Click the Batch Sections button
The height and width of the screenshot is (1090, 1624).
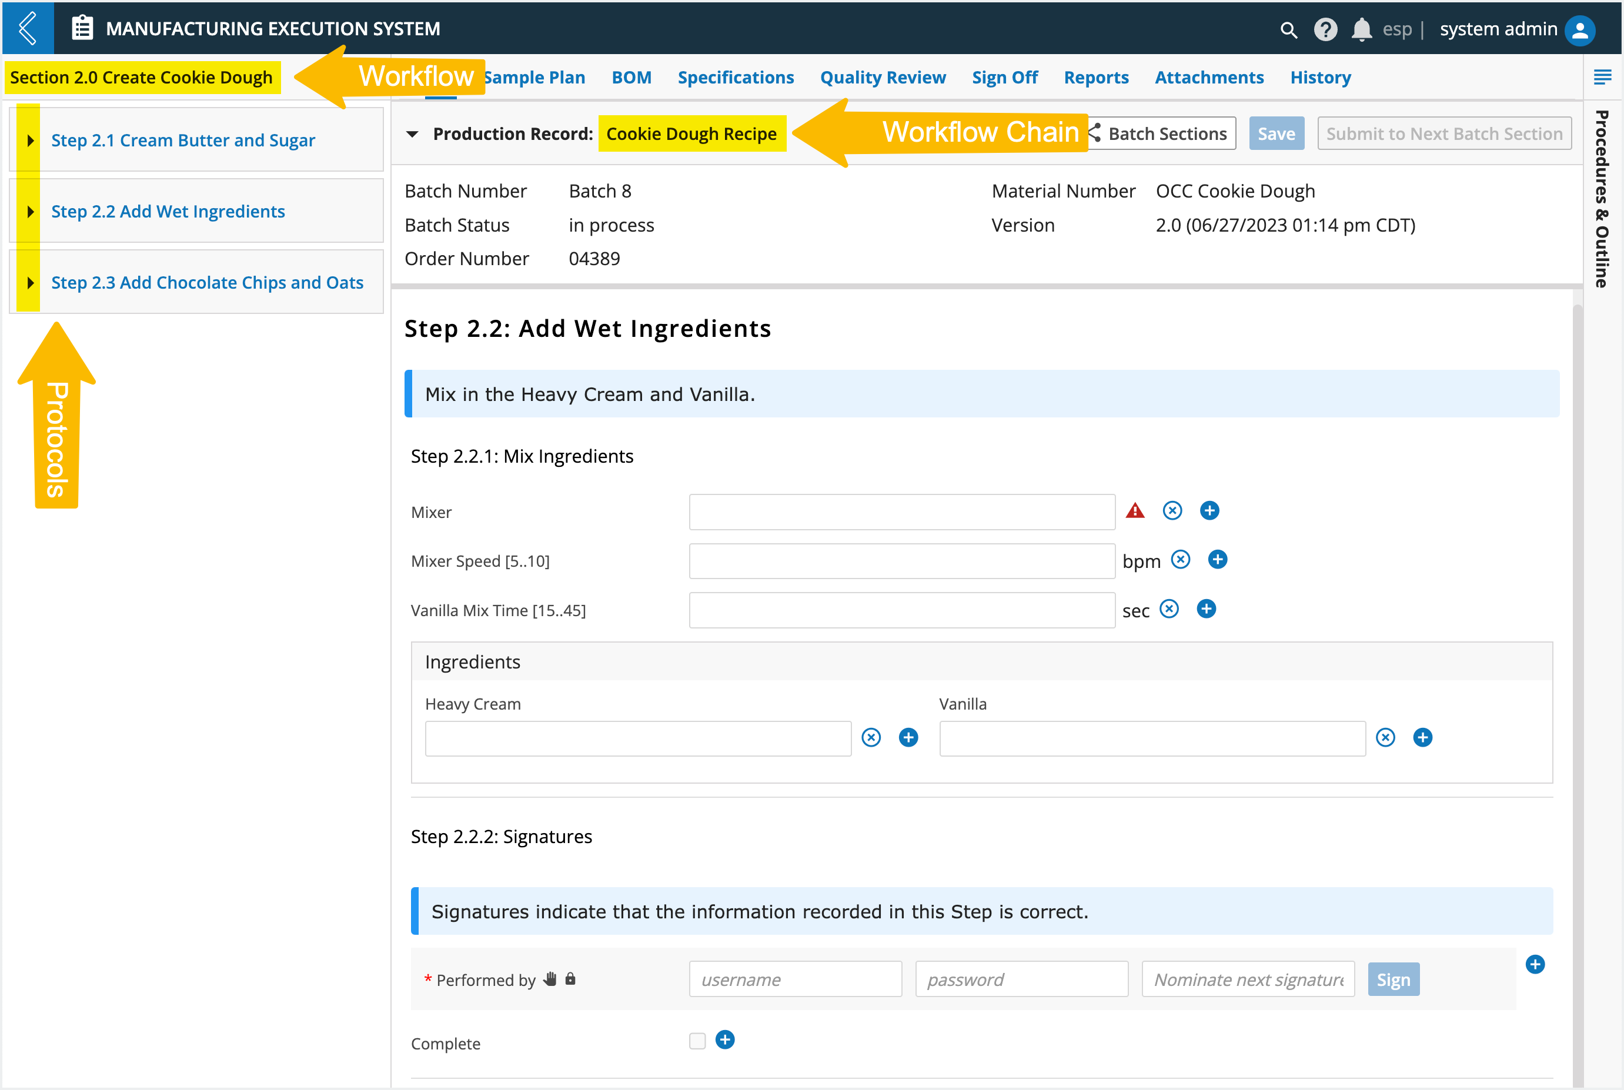(1162, 133)
